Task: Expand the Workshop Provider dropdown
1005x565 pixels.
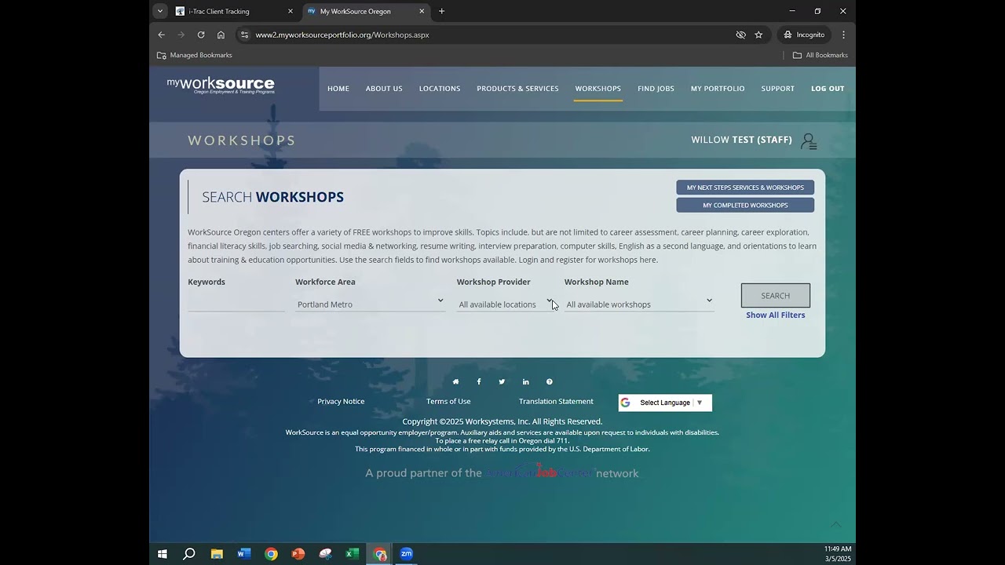Action: 506,304
